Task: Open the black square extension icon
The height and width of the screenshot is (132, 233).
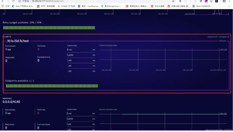Action: [217, 1]
